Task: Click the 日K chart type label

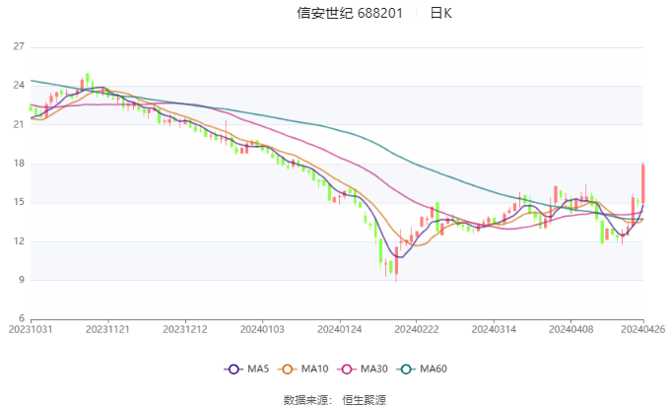Action: point(440,13)
